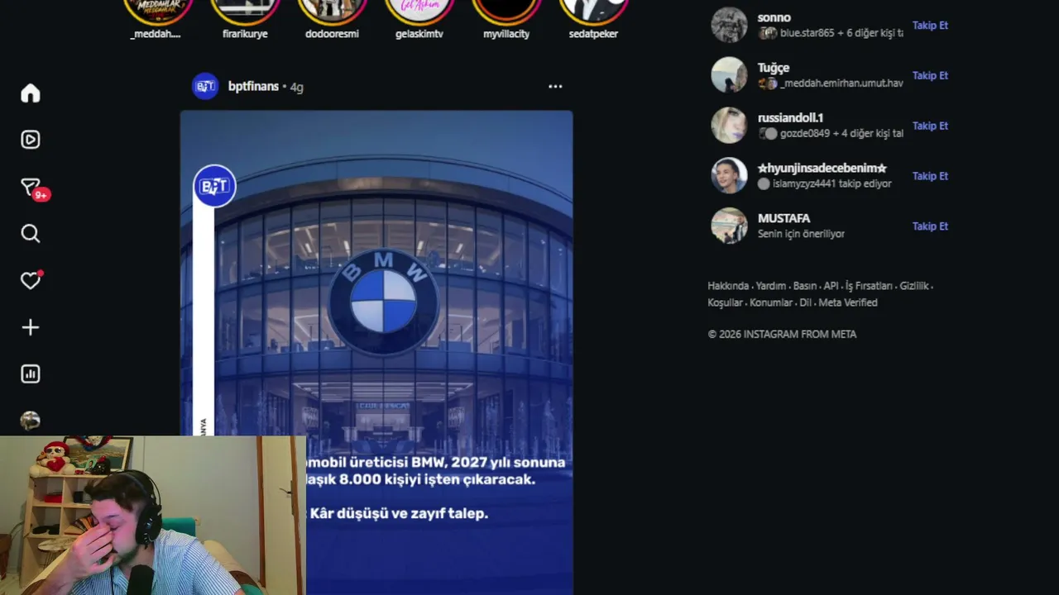Open the sonno suggested username
The image size is (1059, 595).
tap(774, 17)
